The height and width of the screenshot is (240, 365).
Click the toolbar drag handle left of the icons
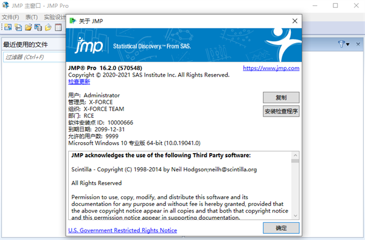pyautogui.click(x=2, y=27)
